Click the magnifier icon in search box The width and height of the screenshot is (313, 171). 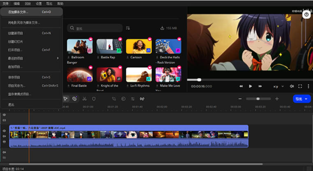point(72,28)
